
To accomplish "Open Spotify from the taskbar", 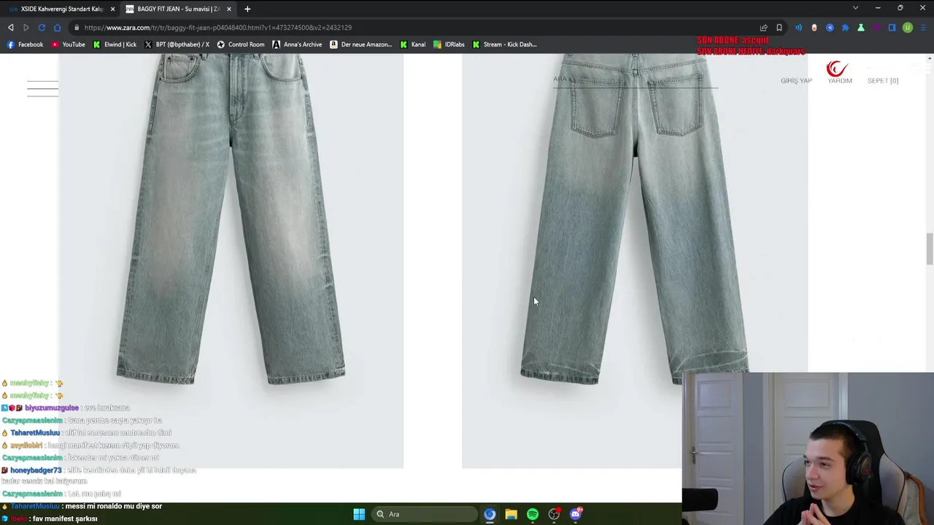I will [533, 514].
